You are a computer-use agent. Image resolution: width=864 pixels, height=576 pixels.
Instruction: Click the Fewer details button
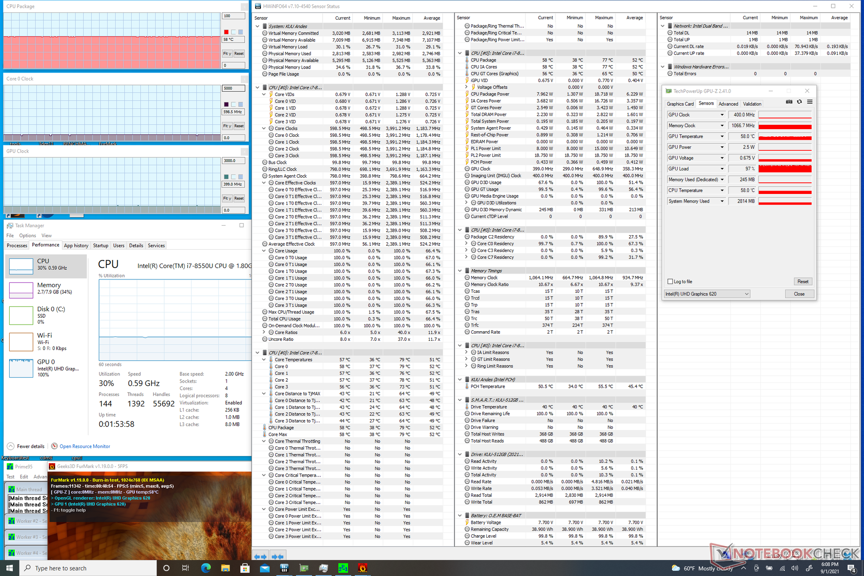point(26,446)
